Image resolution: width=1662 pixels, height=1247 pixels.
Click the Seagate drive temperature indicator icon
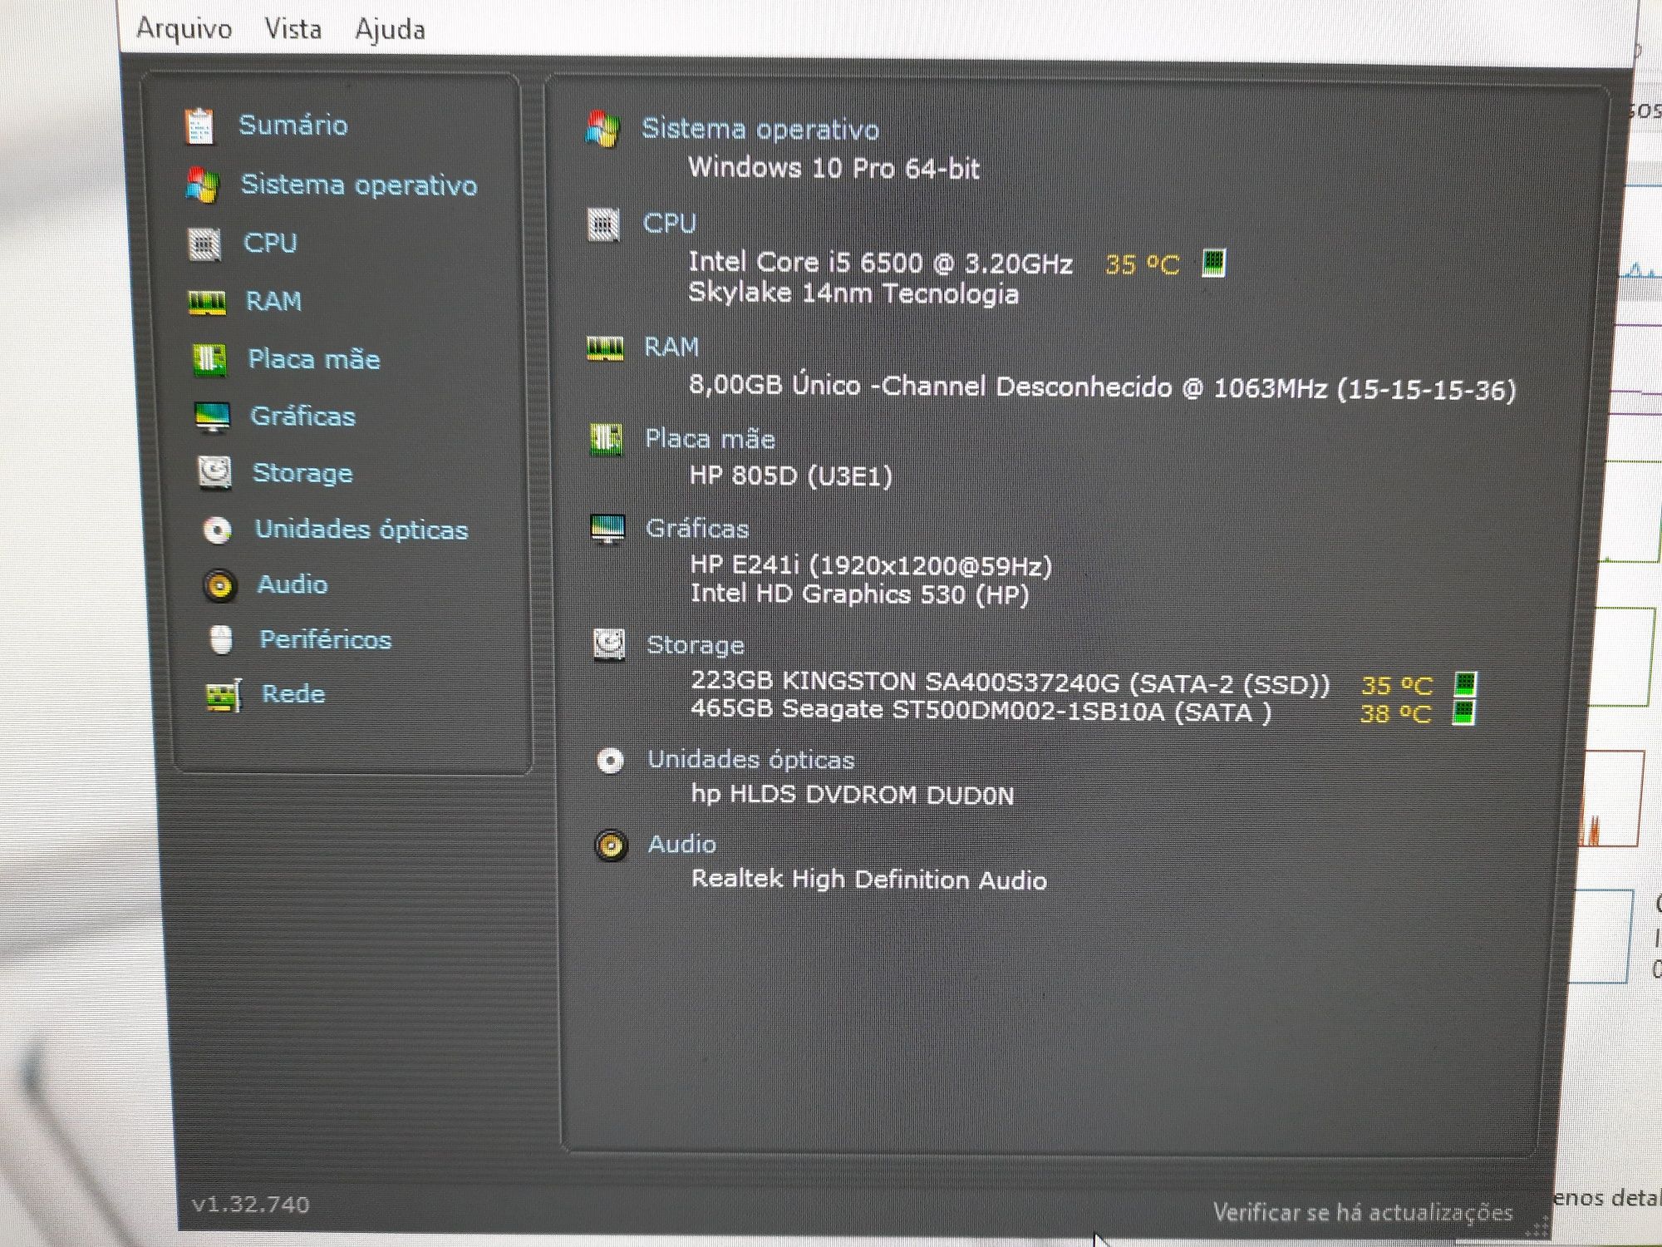coord(1463,712)
